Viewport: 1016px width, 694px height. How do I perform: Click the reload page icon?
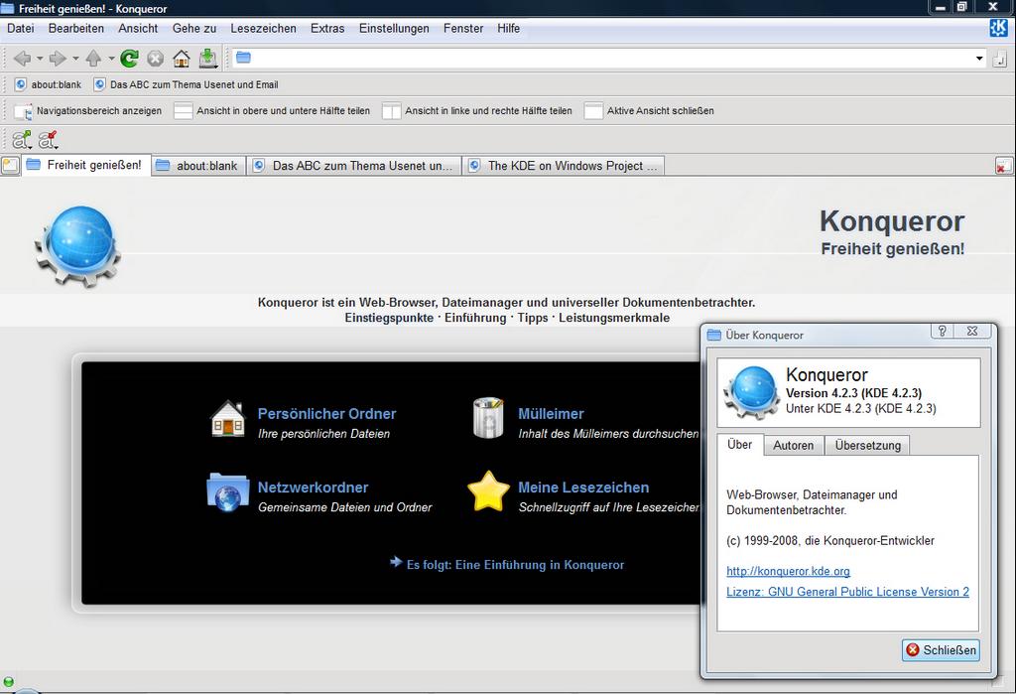pyautogui.click(x=129, y=59)
